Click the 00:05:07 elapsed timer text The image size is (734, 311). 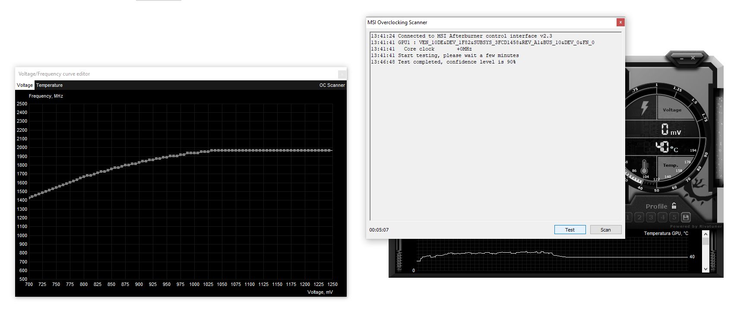pos(379,230)
